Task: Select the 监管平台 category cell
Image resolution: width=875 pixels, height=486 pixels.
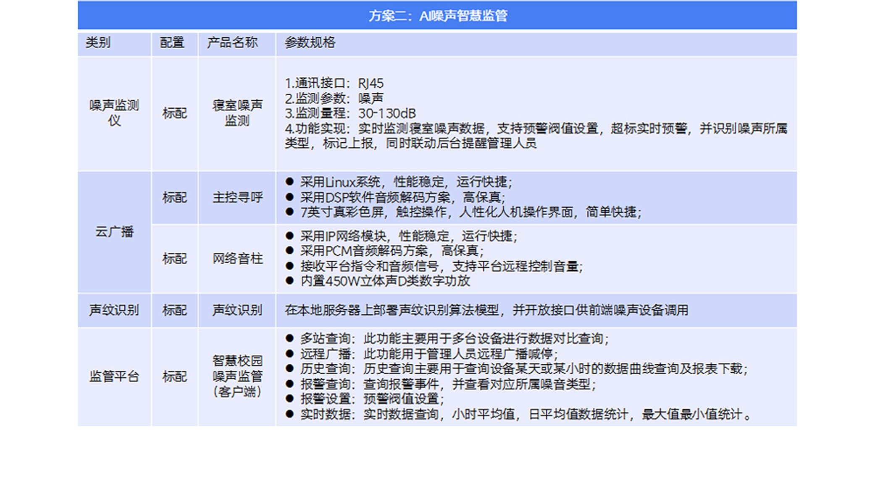Action: 114,376
